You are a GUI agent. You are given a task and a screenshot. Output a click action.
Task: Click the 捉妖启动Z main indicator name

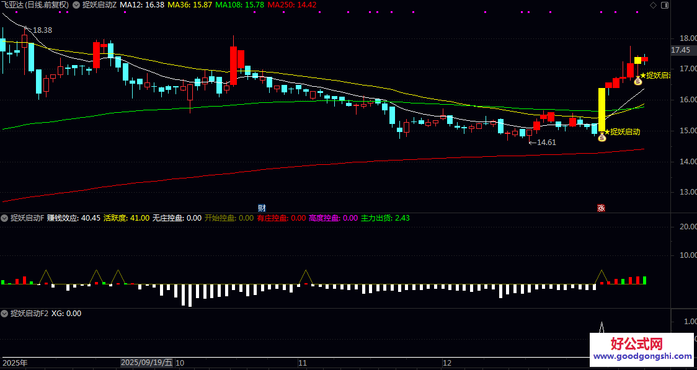coord(98,6)
